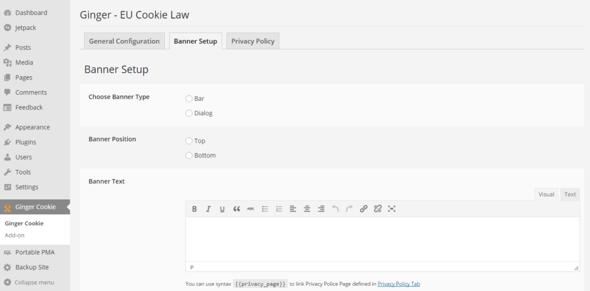This screenshot has height=291, width=590.
Task: Click the Ginger Cookie gingerbread icon
Action: (x=7, y=207)
